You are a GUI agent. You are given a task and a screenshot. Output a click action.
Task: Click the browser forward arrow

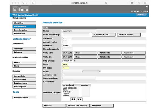[x=27, y=2]
